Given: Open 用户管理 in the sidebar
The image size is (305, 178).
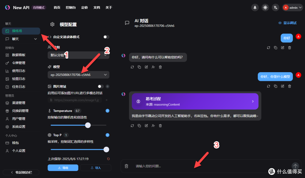Looking at the screenshot, I should [21, 119].
